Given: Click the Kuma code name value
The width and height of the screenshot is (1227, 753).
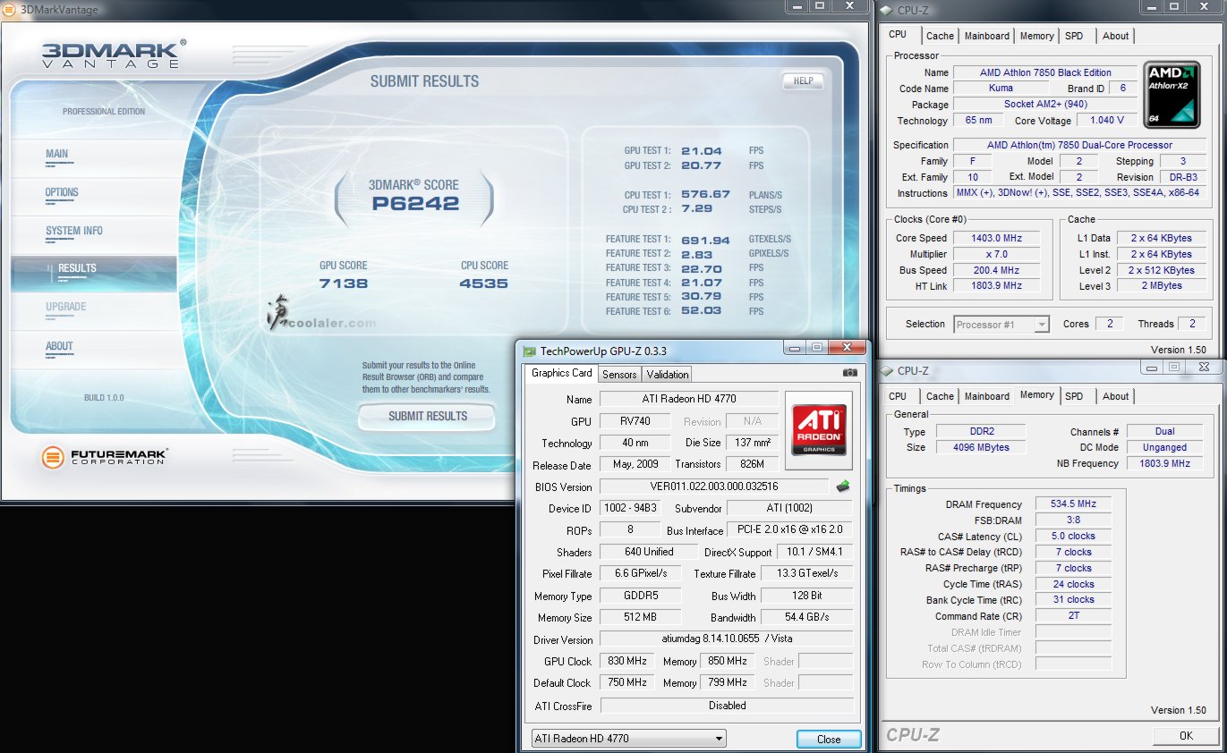Looking at the screenshot, I should [1001, 89].
